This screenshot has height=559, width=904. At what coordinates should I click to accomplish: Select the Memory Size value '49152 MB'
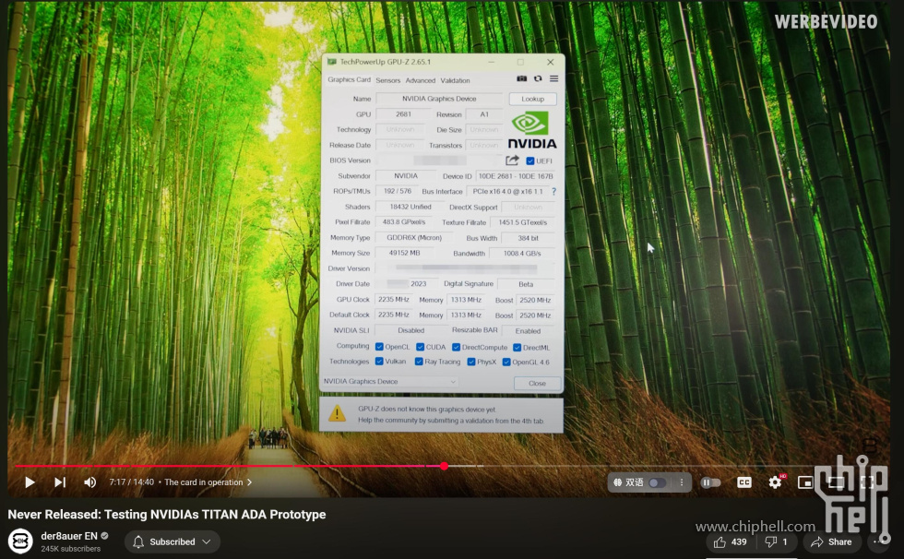click(x=404, y=253)
